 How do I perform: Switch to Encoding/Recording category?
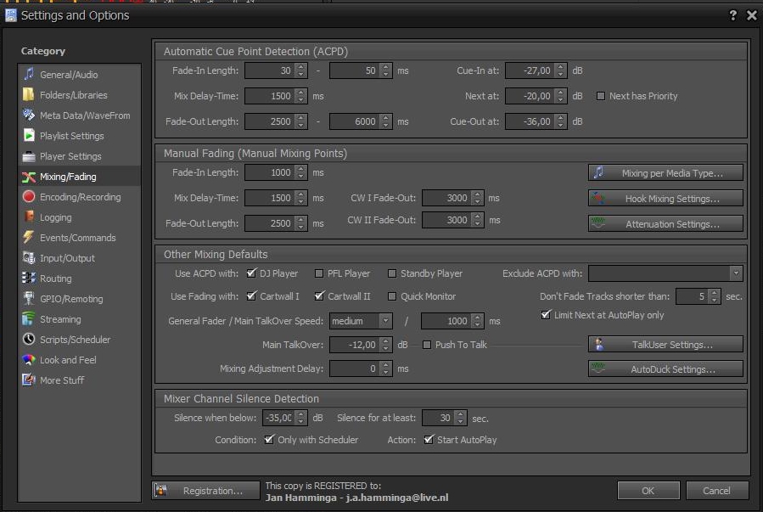pos(80,197)
